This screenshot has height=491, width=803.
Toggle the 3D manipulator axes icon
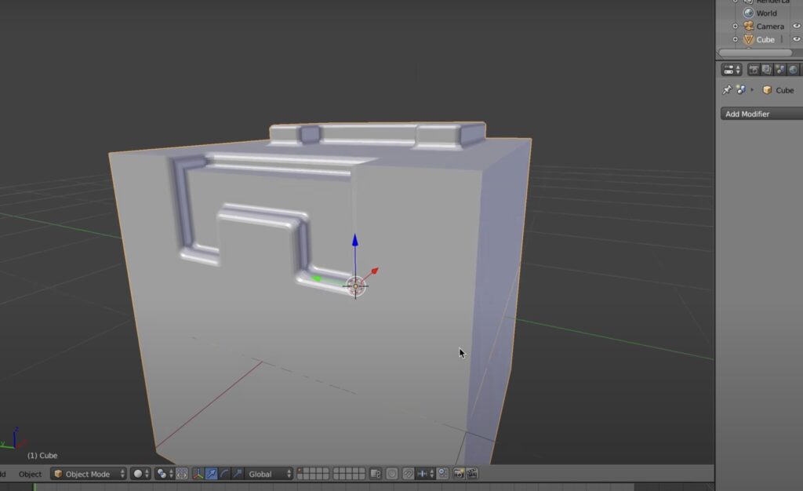pyautogui.click(x=198, y=474)
